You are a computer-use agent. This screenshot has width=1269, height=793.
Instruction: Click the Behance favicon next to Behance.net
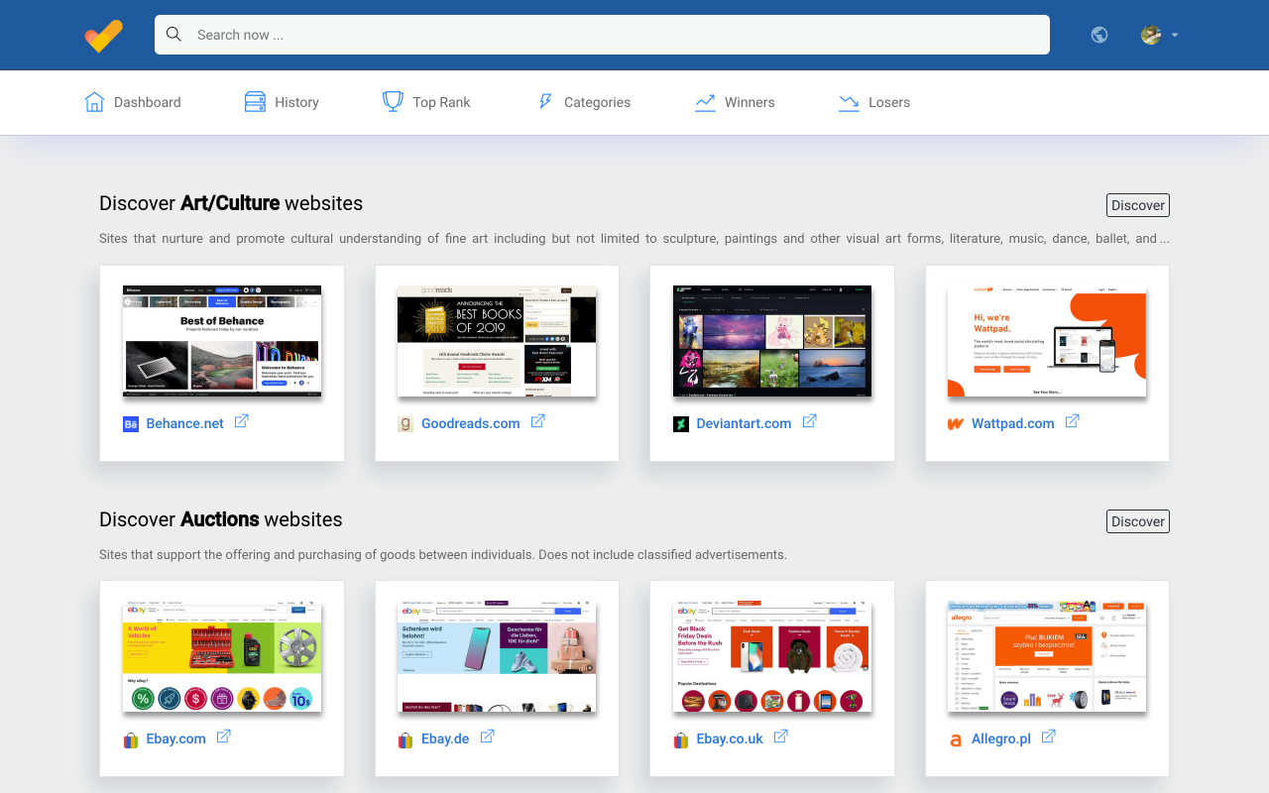[x=129, y=423]
